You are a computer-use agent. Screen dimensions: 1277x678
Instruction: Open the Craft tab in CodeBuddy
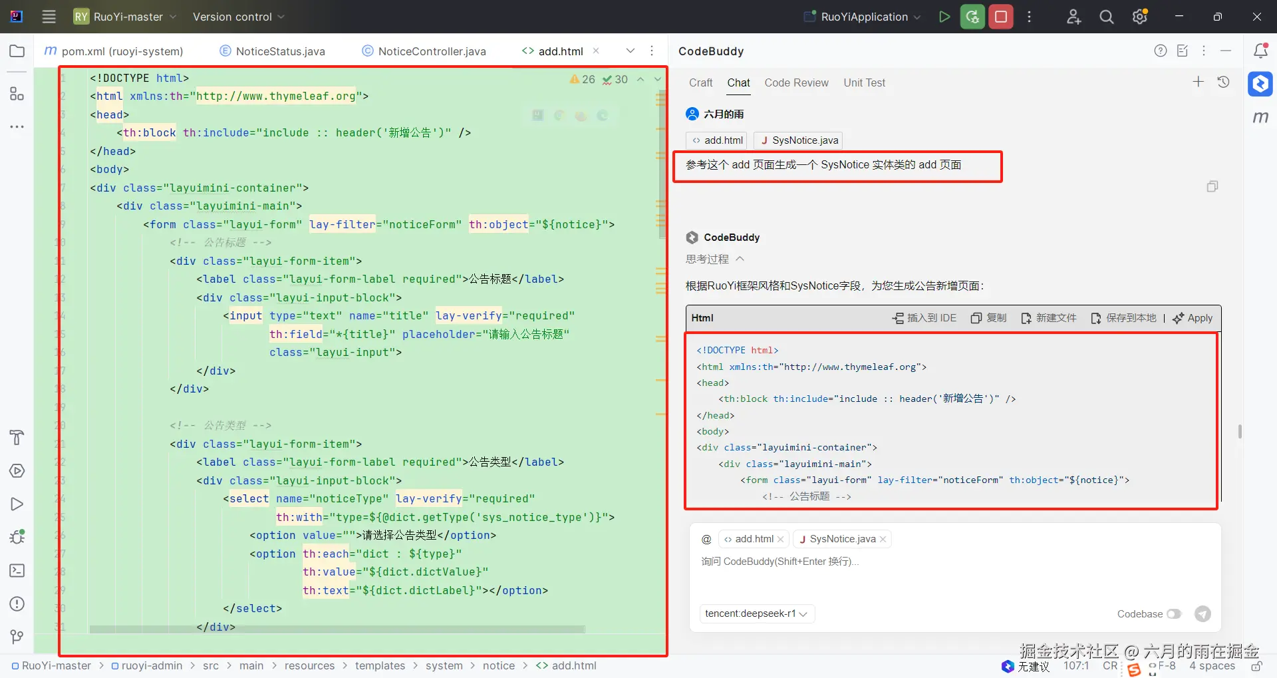click(x=700, y=83)
